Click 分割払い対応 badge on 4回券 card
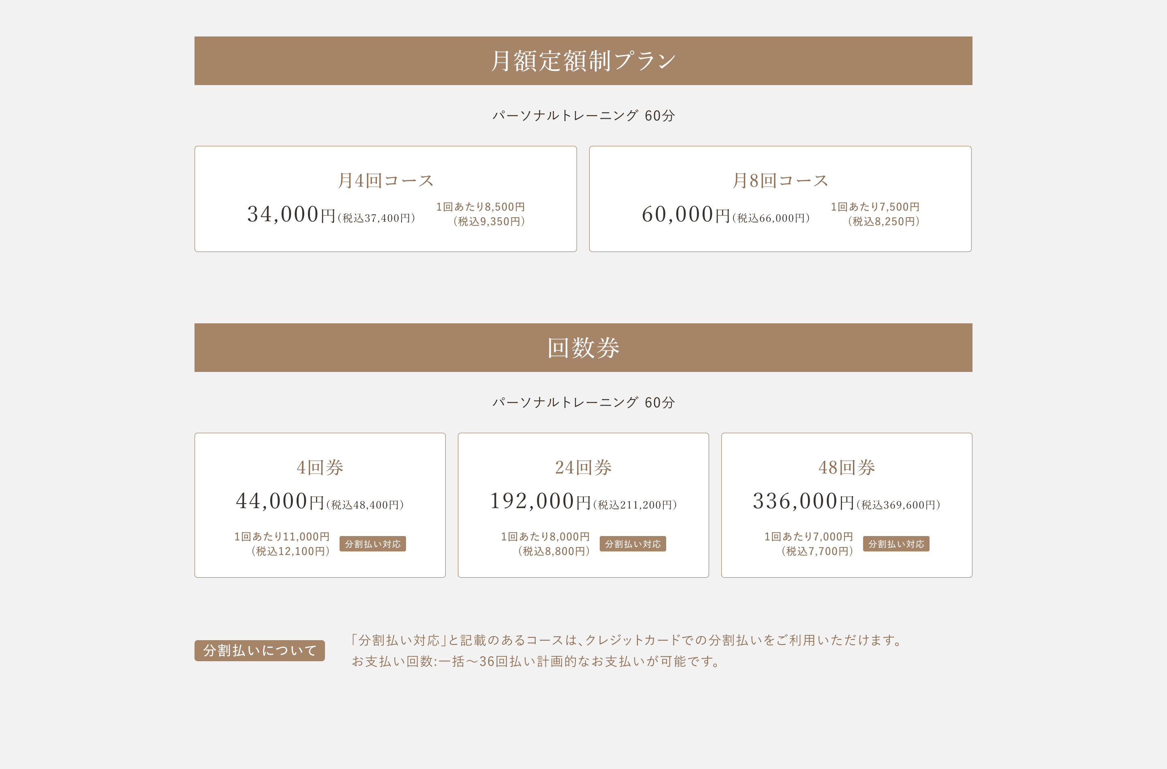The image size is (1167, 769). 373,544
